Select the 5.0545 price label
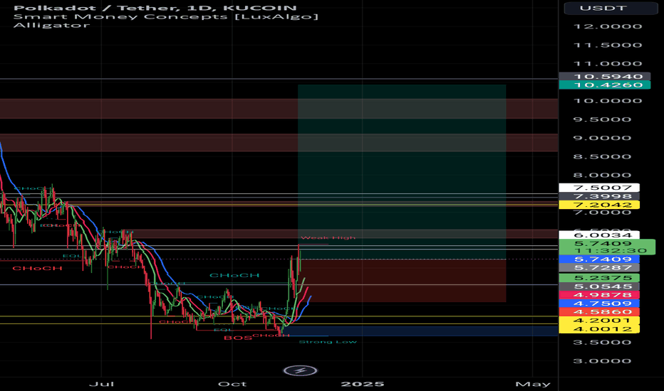 coord(599,286)
